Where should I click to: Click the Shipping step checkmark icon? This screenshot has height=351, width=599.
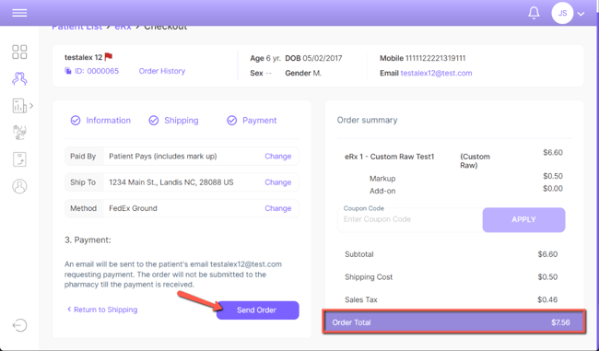tap(154, 121)
